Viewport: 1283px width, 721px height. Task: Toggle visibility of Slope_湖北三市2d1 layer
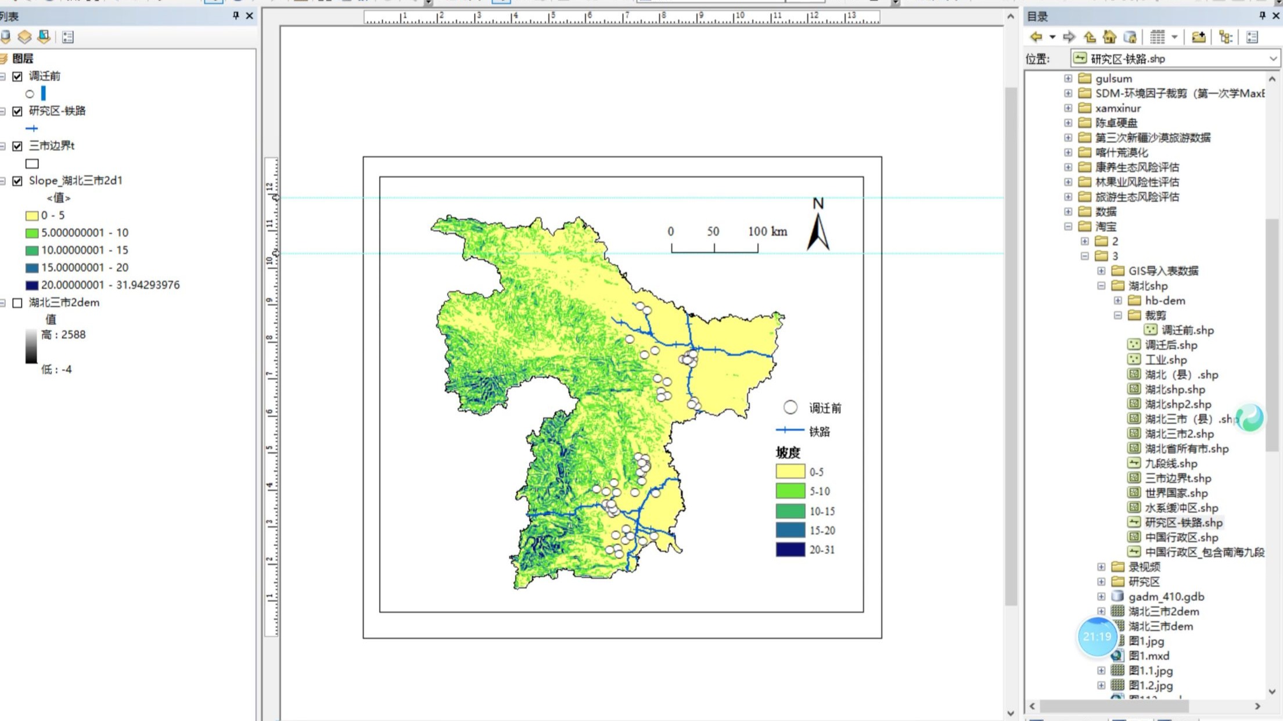pos(17,181)
